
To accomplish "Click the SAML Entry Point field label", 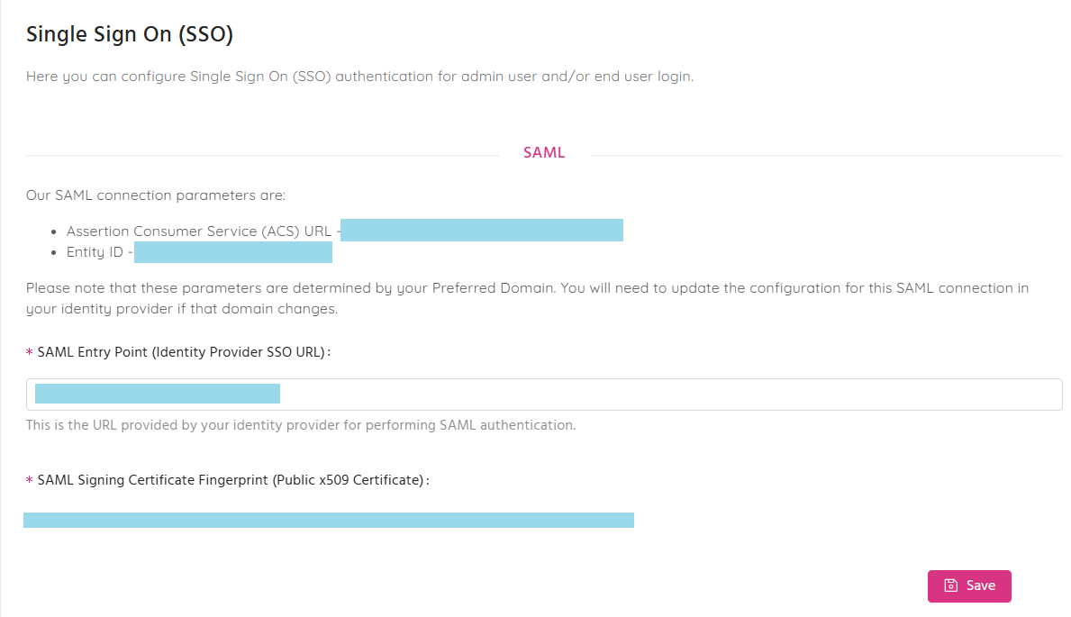I will click(184, 352).
